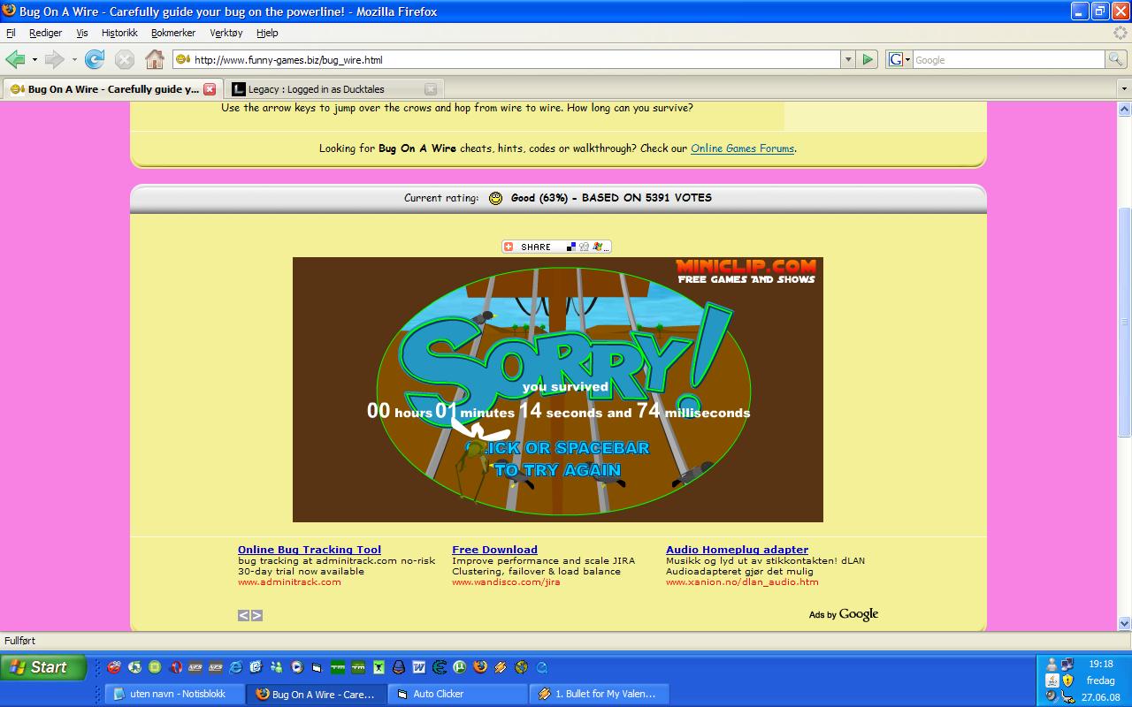Open the Forward button history dropdown arrow
Viewport: 1132px width, 707px height.
(x=74, y=60)
